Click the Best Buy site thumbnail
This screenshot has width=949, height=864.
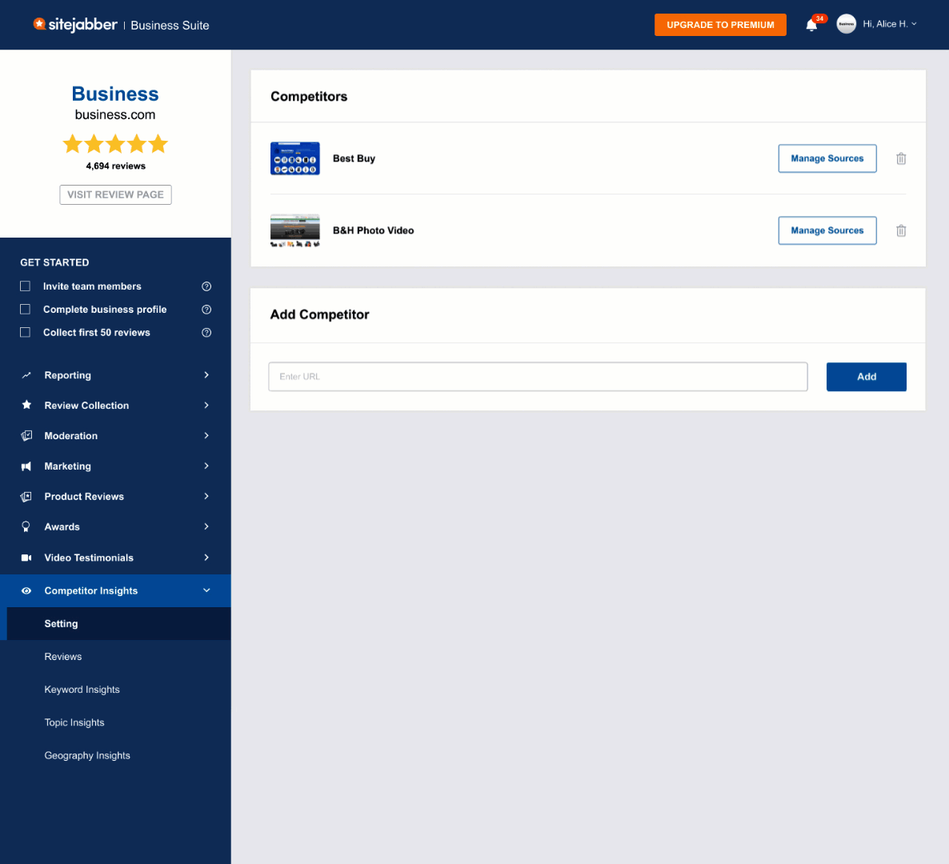294,158
